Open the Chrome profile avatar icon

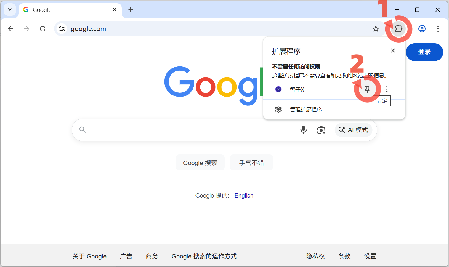422,29
